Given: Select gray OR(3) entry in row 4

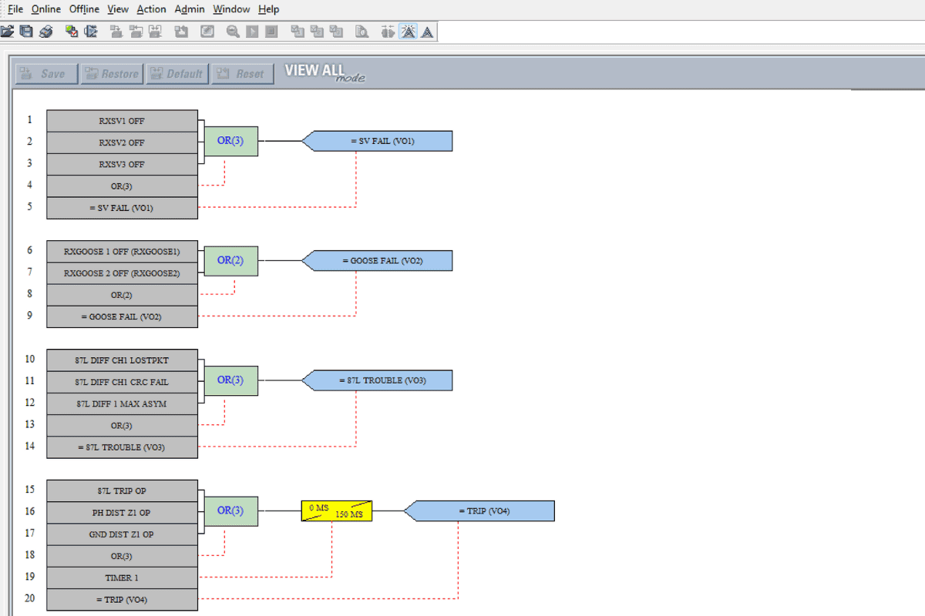Looking at the screenshot, I should tap(122, 186).
